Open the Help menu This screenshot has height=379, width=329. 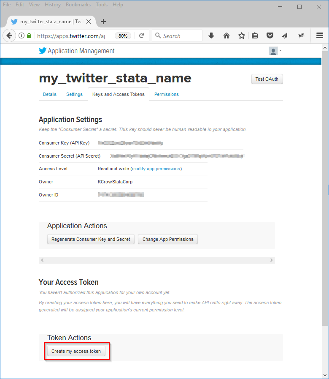118,5
